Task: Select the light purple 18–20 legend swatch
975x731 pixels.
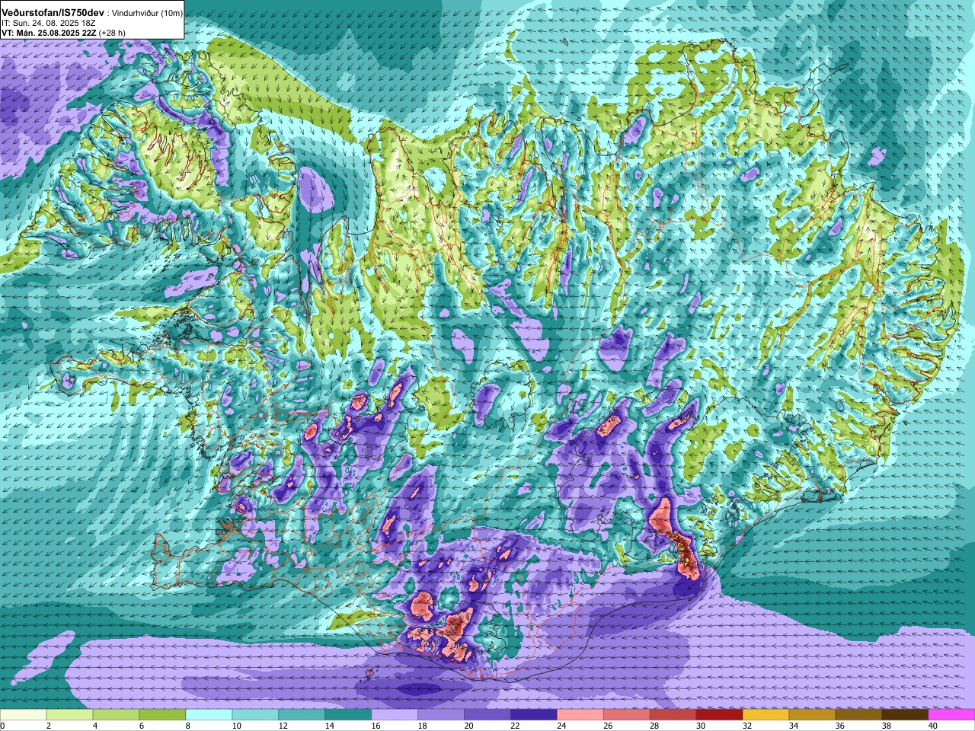Action: click(441, 715)
